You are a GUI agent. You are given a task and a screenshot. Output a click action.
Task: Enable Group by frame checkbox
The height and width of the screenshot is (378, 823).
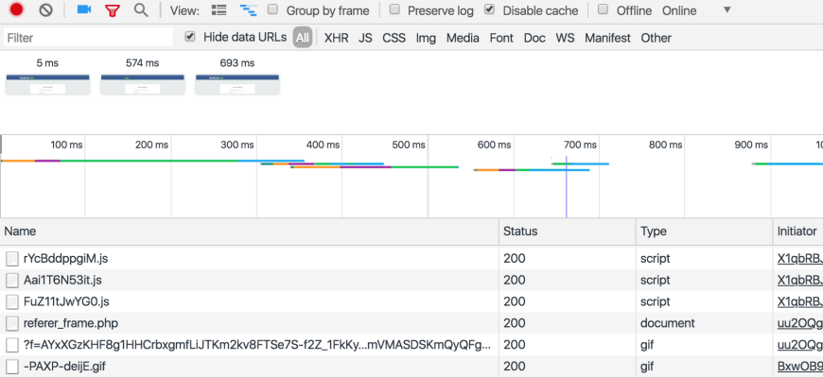(273, 10)
